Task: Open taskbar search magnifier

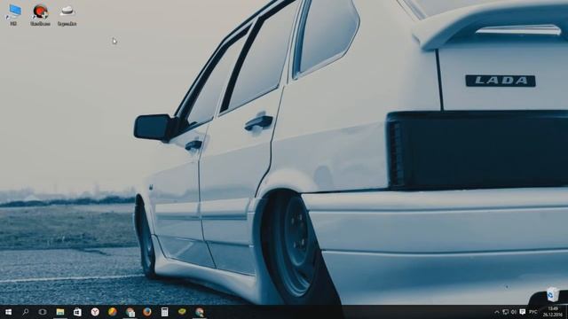Action: (25, 312)
